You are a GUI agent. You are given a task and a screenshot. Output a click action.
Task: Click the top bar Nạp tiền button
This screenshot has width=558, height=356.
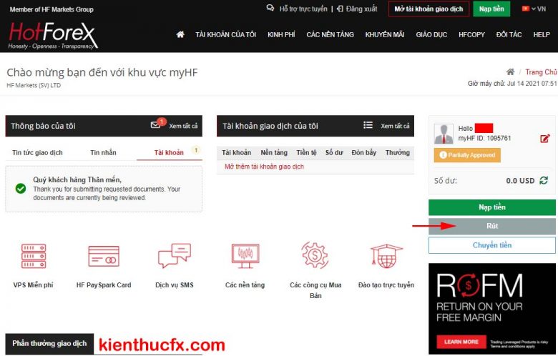[x=491, y=9]
